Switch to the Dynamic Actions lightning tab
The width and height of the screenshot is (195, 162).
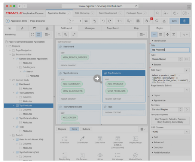tap(22, 28)
